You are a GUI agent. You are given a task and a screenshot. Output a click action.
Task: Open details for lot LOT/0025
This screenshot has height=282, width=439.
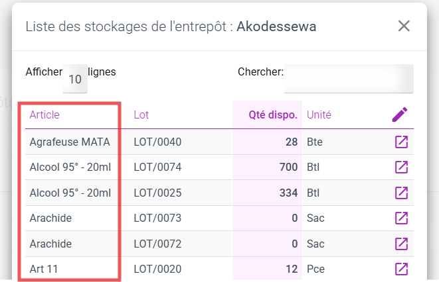(401, 193)
